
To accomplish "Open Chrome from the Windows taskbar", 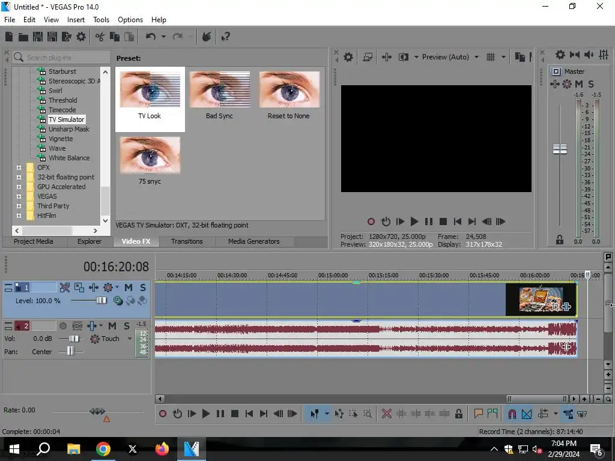I will coord(103,449).
